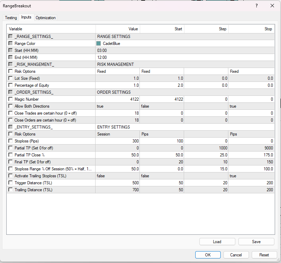Image resolution: width=281 pixels, height=263 pixels.
Task: Open context help via the question mark icon
Action: click(256, 6)
